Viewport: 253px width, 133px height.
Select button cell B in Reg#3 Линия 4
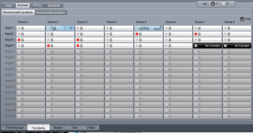click(119, 40)
